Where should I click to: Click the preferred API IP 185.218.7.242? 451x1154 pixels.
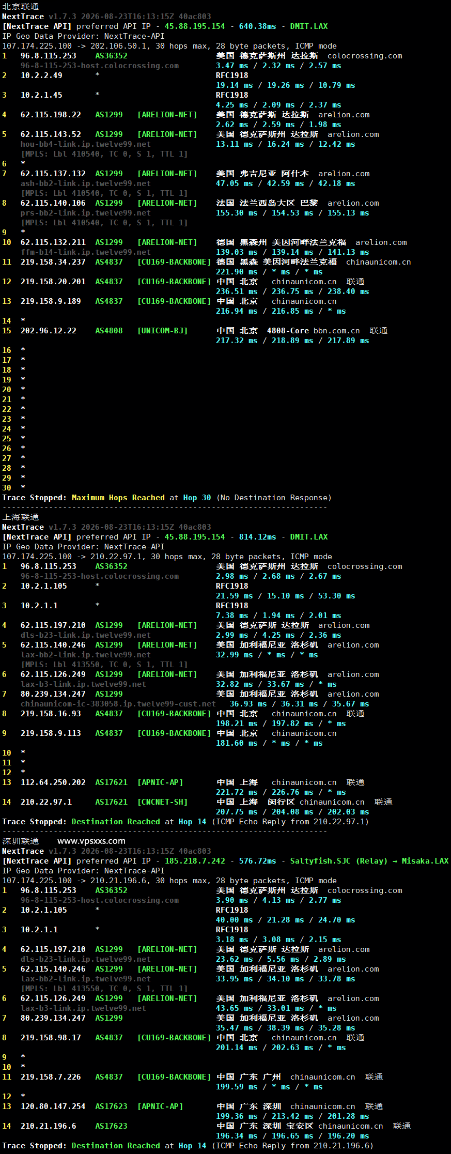195,861
